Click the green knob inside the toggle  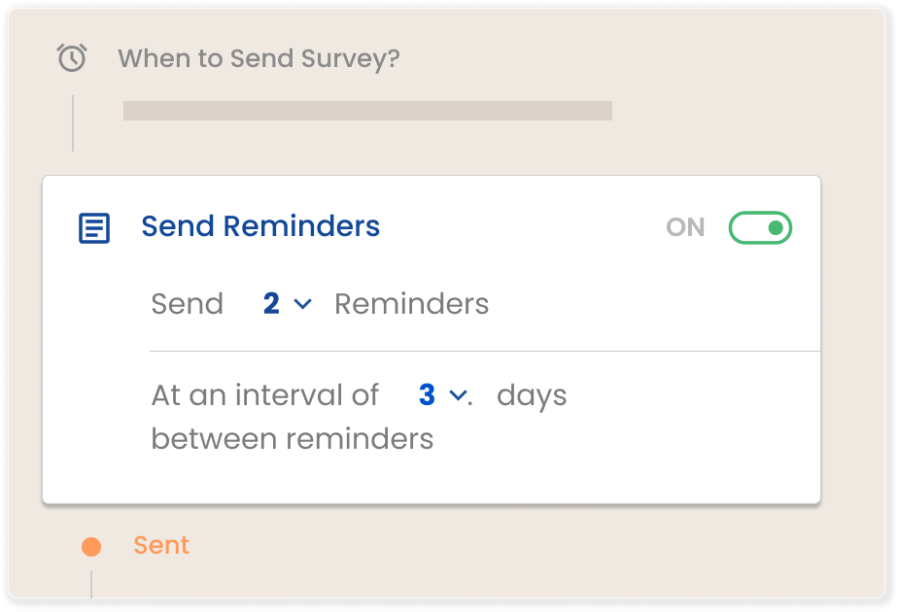pyautogui.click(x=776, y=227)
